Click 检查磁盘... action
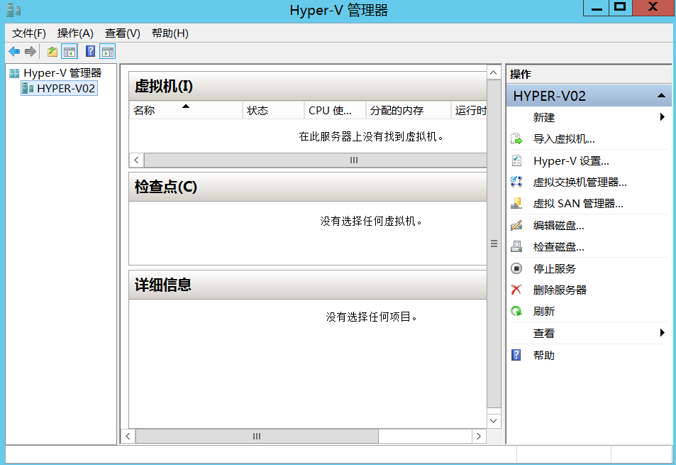This screenshot has width=676, height=465. [x=559, y=247]
